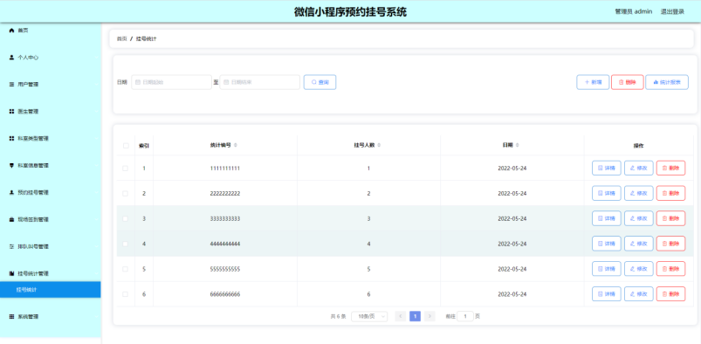Expand 预约挂号管理 using its chevron arrow
Screen dimensions: 701x344
pos(96,192)
